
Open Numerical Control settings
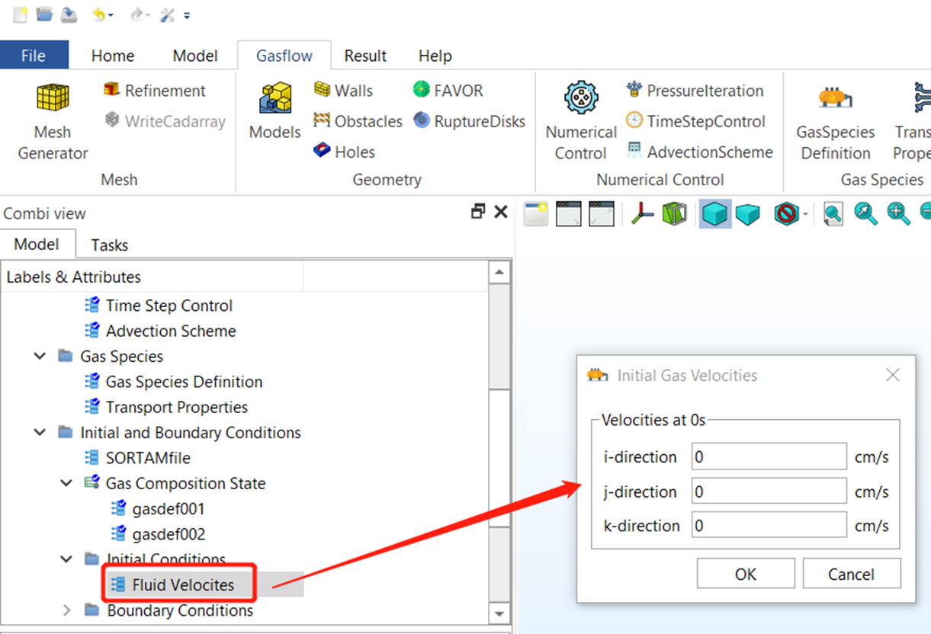(x=580, y=122)
